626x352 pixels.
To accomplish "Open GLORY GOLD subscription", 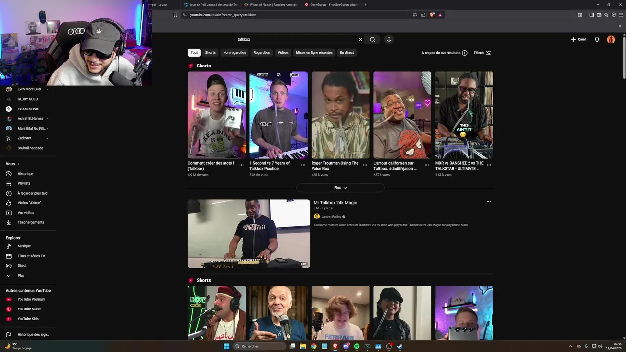I will pos(28,99).
